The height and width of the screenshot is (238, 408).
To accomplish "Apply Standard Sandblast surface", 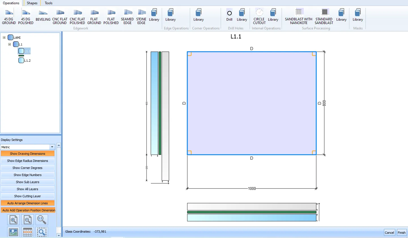I will click(x=324, y=17).
